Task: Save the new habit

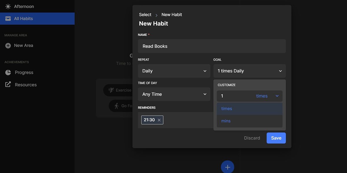Action: (x=276, y=138)
